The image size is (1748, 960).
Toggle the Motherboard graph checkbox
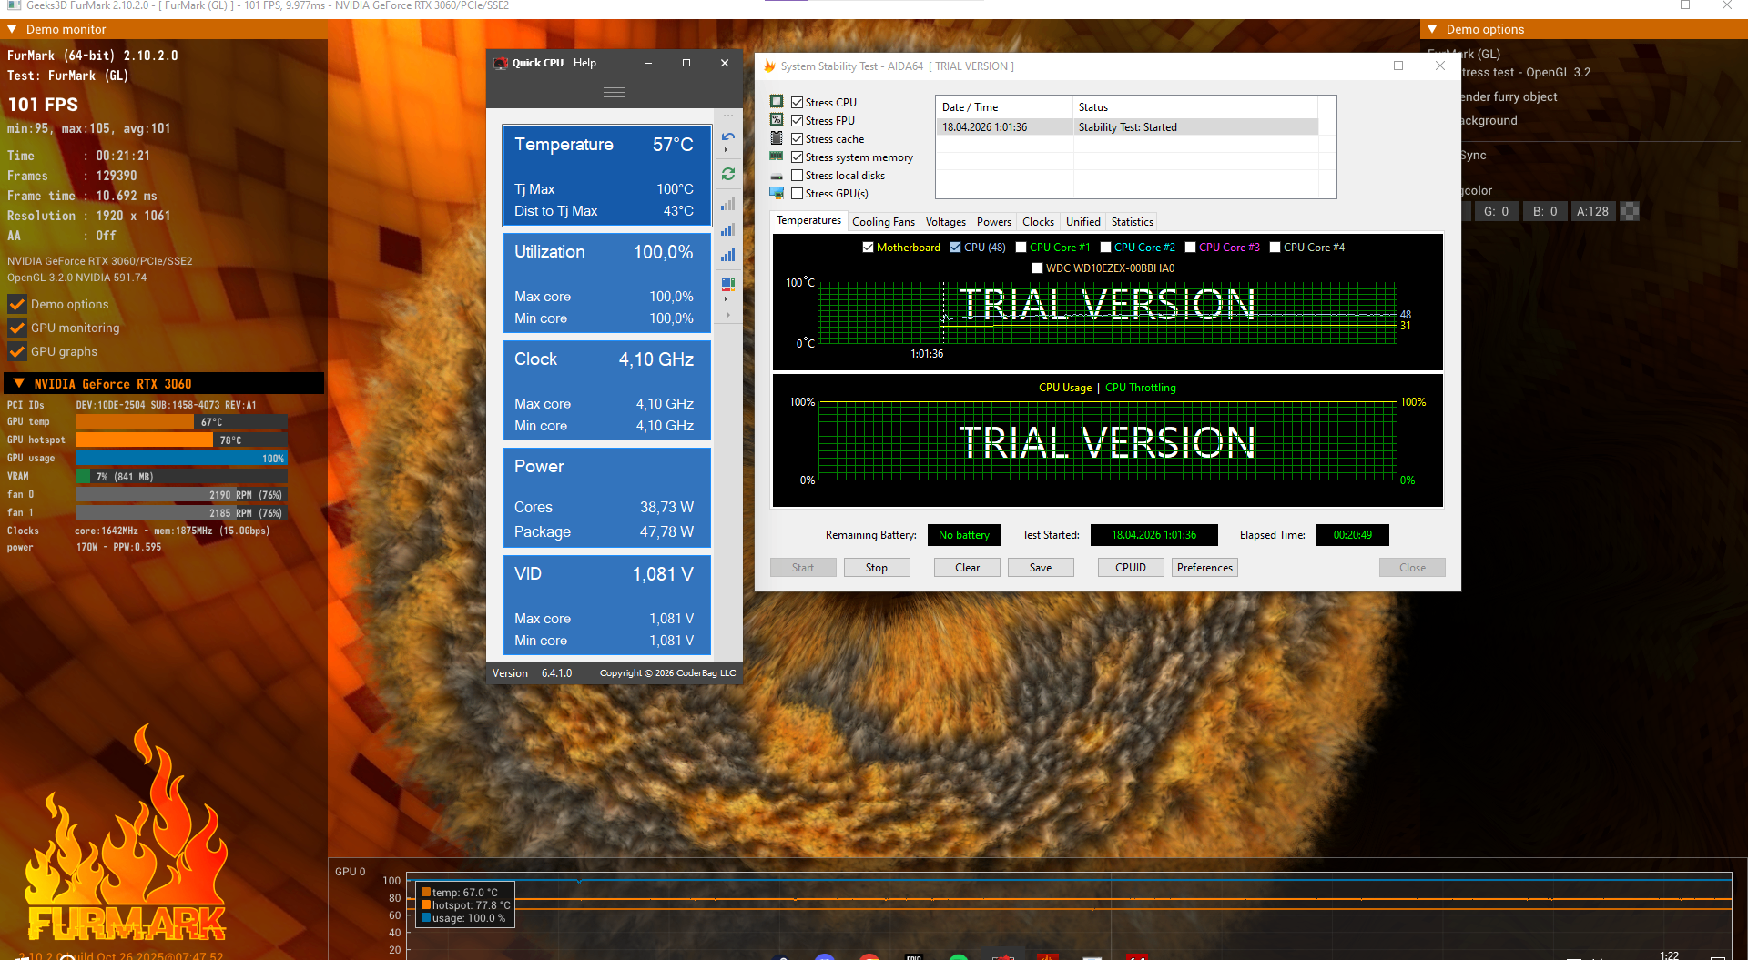coord(869,248)
